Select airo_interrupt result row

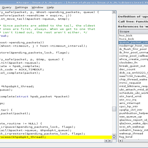coord(133,103)
